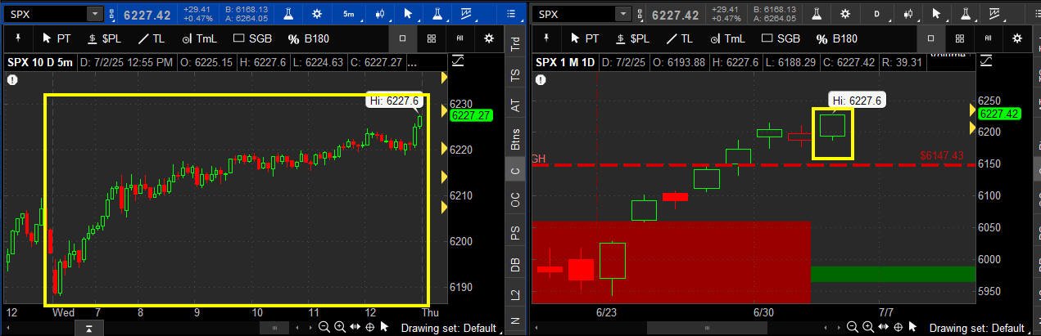
Task: Open right chart 'Drawing set: Default' dropdown
Action: coord(978,328)
